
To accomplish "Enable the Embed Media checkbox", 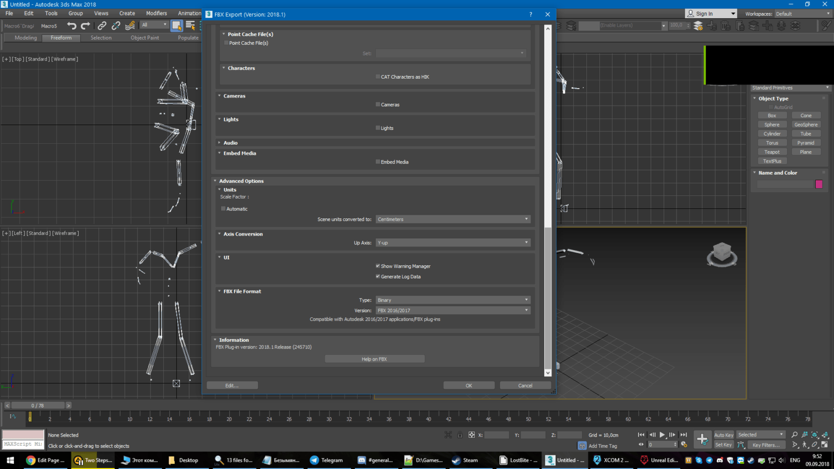I will 378,162.
